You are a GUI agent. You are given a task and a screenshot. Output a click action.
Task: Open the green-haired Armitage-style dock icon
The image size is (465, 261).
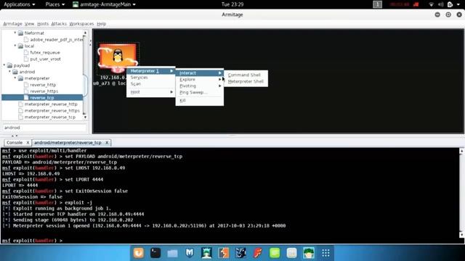(206, 253)
